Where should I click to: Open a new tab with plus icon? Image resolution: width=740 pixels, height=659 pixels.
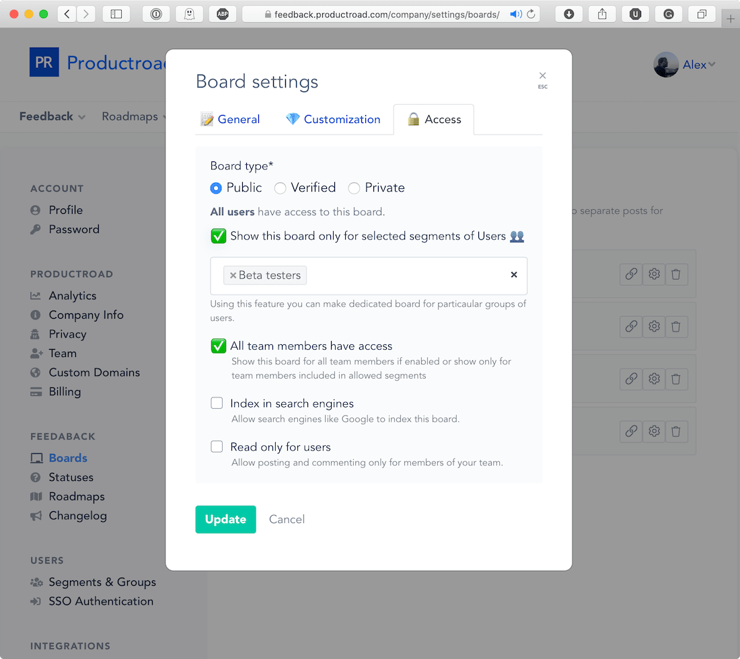(x=731, y=19)
